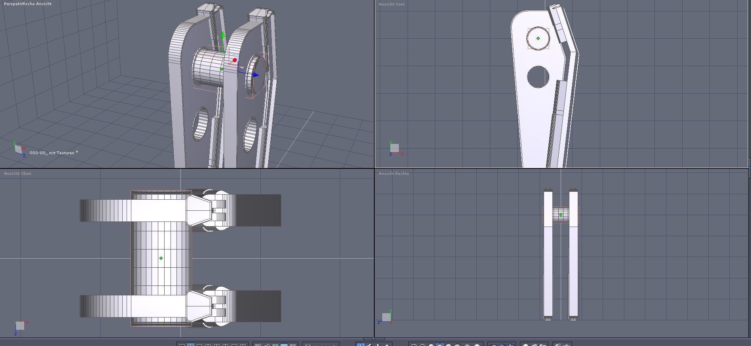The width and height of the screenshot is (751, 346).
Task: Click the "Ansicht Vorn" viewport label
Action: click(392, 4)
